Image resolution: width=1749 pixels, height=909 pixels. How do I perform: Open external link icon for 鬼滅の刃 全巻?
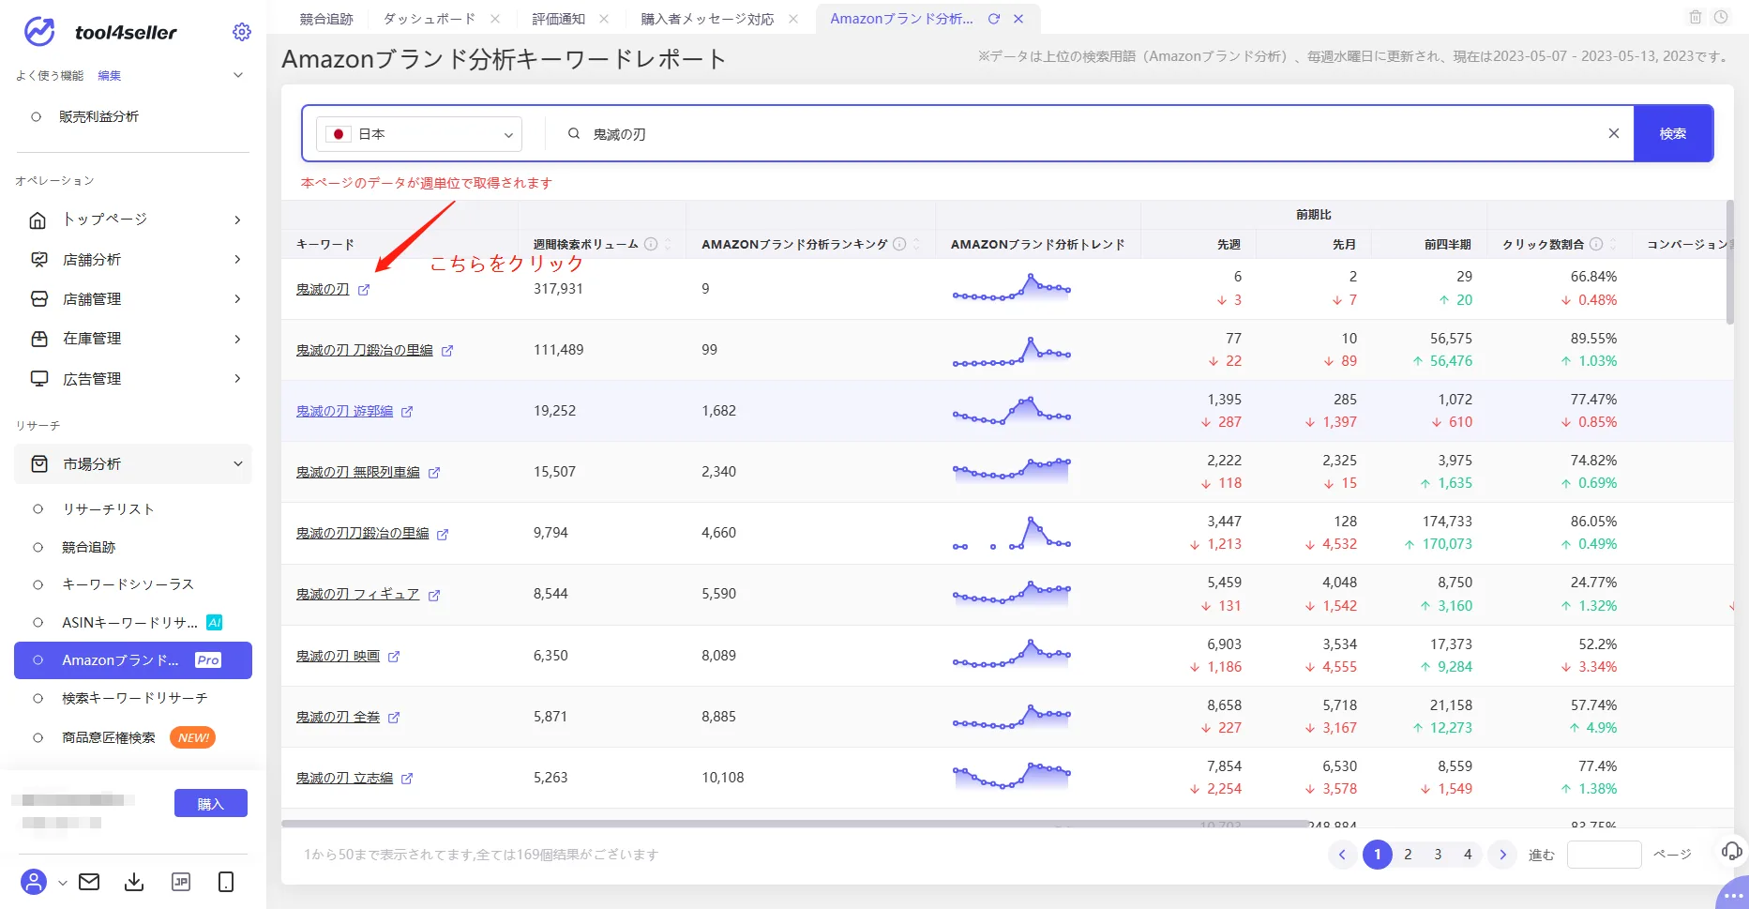tap(394, 718)
